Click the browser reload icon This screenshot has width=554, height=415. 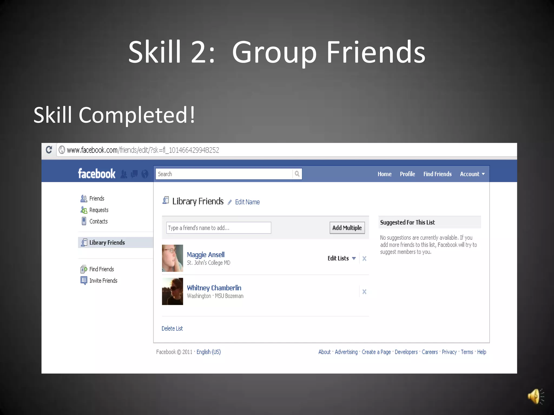click(49, 150)
